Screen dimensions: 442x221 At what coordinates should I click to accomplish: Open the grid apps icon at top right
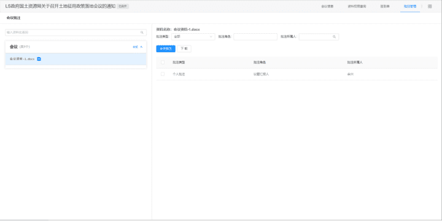click(x=430, y=6)
